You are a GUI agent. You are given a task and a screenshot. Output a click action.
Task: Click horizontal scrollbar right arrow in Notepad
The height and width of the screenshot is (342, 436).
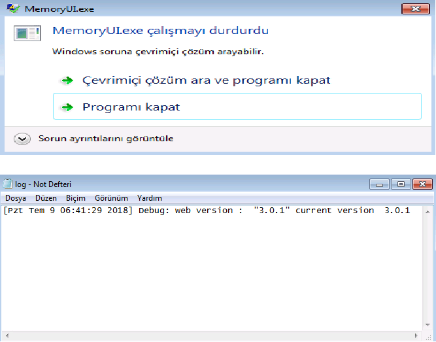tap(416, 335)
